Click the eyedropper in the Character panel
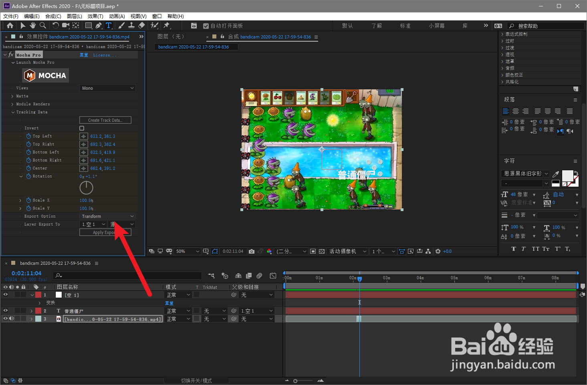 pyautogui.click(x=556, y=174)
